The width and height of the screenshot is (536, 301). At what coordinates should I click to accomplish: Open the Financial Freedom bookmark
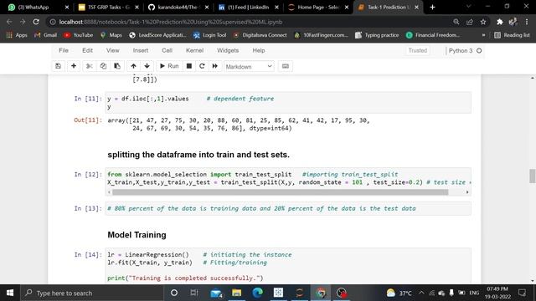pyautogui.click(x=433, y=35)
